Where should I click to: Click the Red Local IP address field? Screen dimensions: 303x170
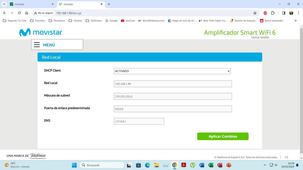[173, 84]
